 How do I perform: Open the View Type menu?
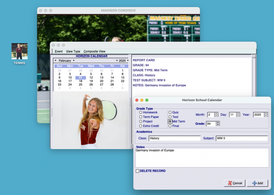(x=73, y=51)
